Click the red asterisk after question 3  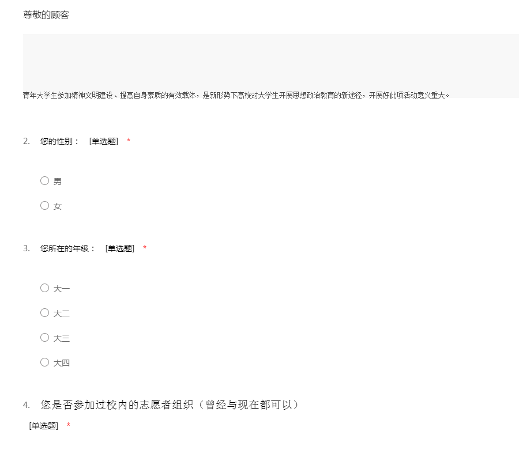coord(145,247)
